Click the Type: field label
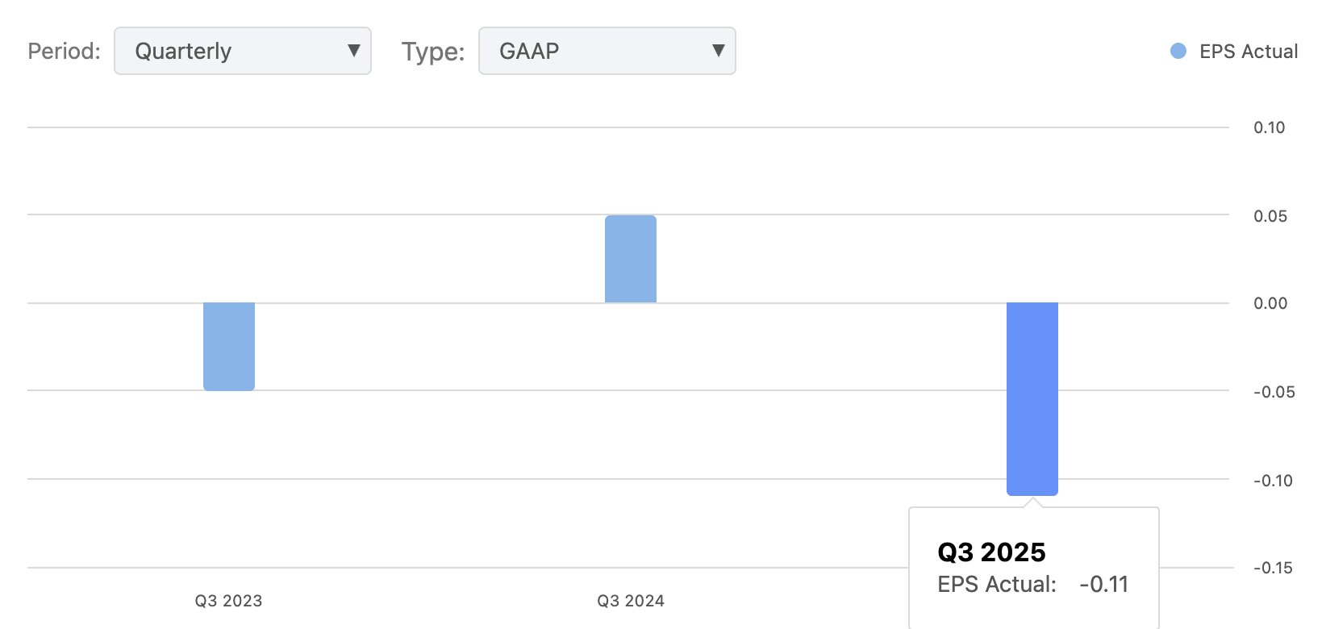1326x629 pixels. pos(433,52)
